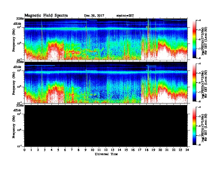
Task: Click the dZ/dt panel color scale bar
Action: (194, 126)
